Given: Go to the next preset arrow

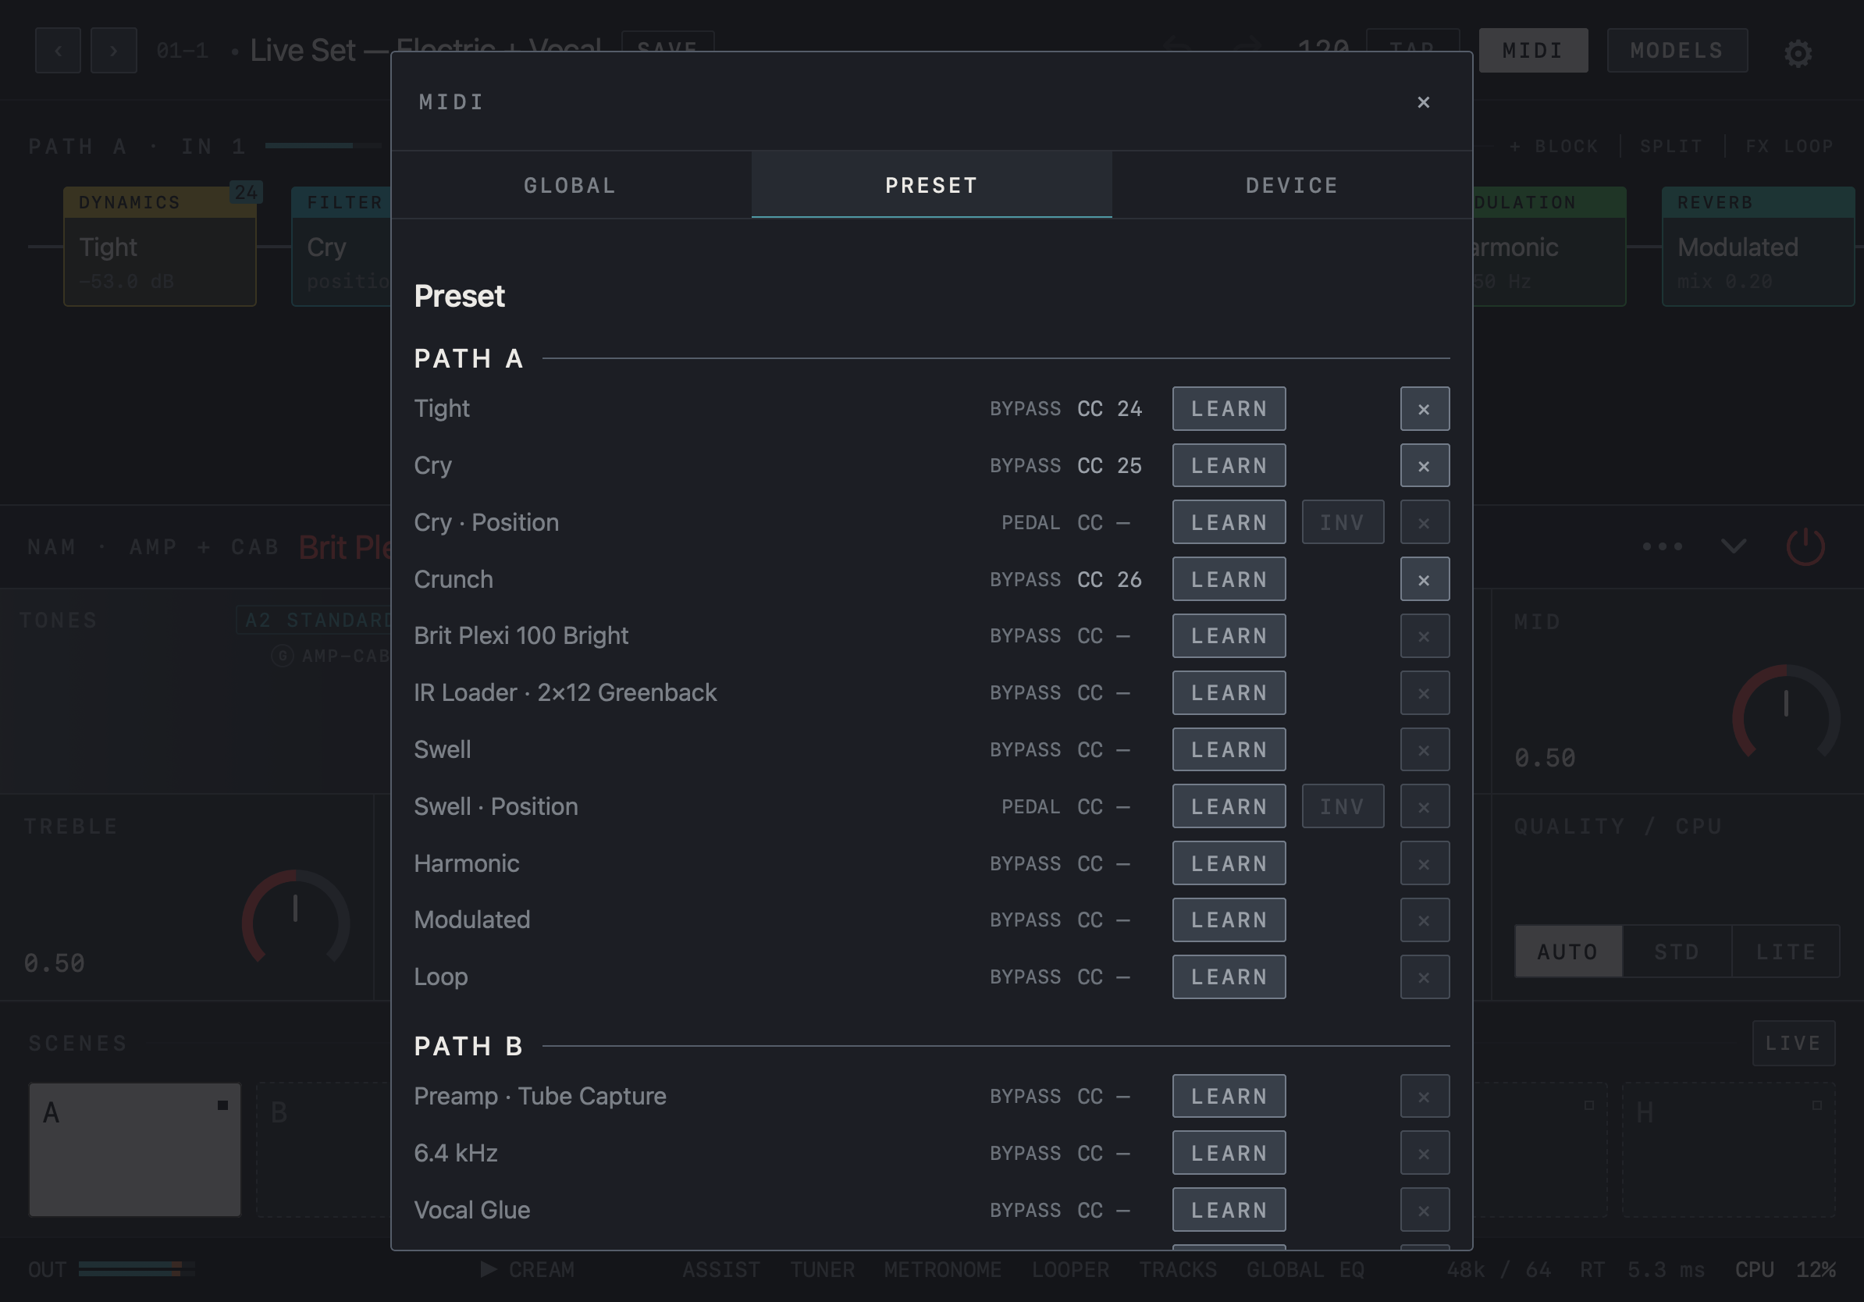Looking at the screenshot, I should click(114, 50).
